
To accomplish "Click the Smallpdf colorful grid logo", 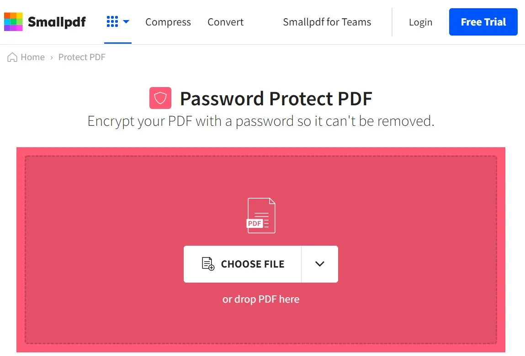I will [x=12, y=21].
